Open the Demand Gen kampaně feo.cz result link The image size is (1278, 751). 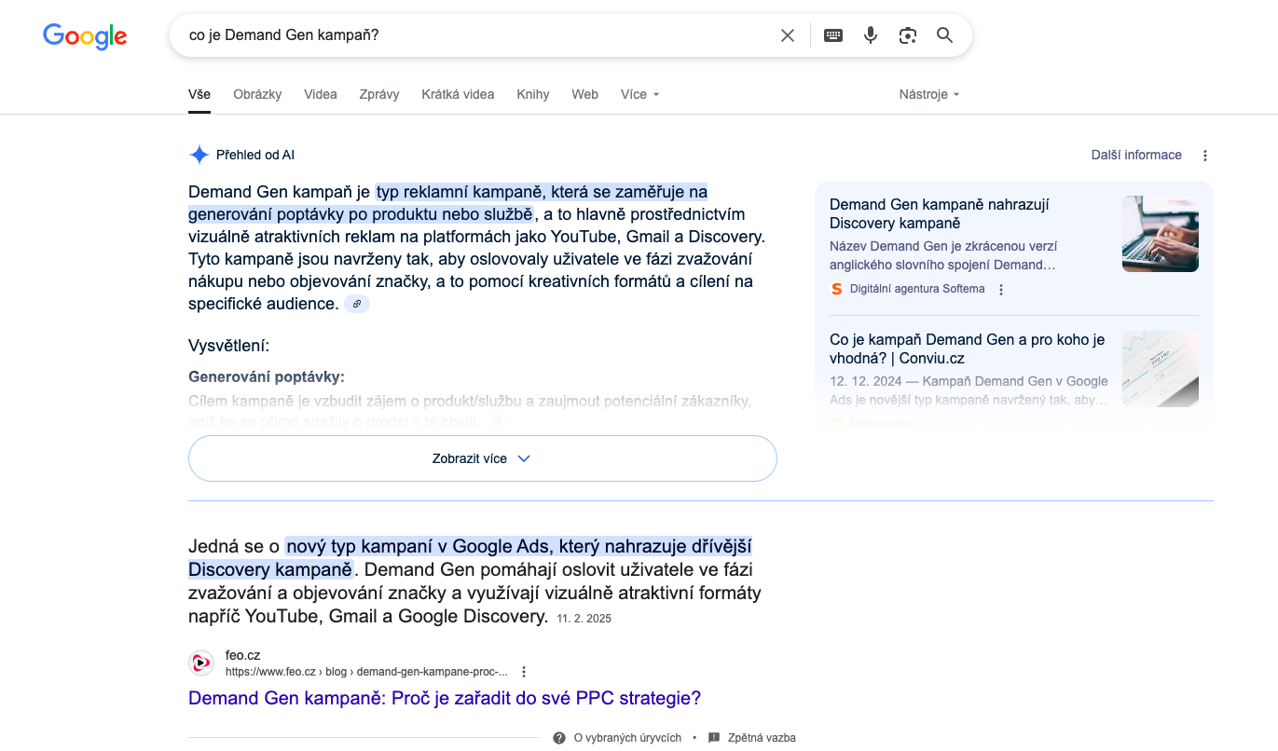pyautogui.click(x=445, y=698)
